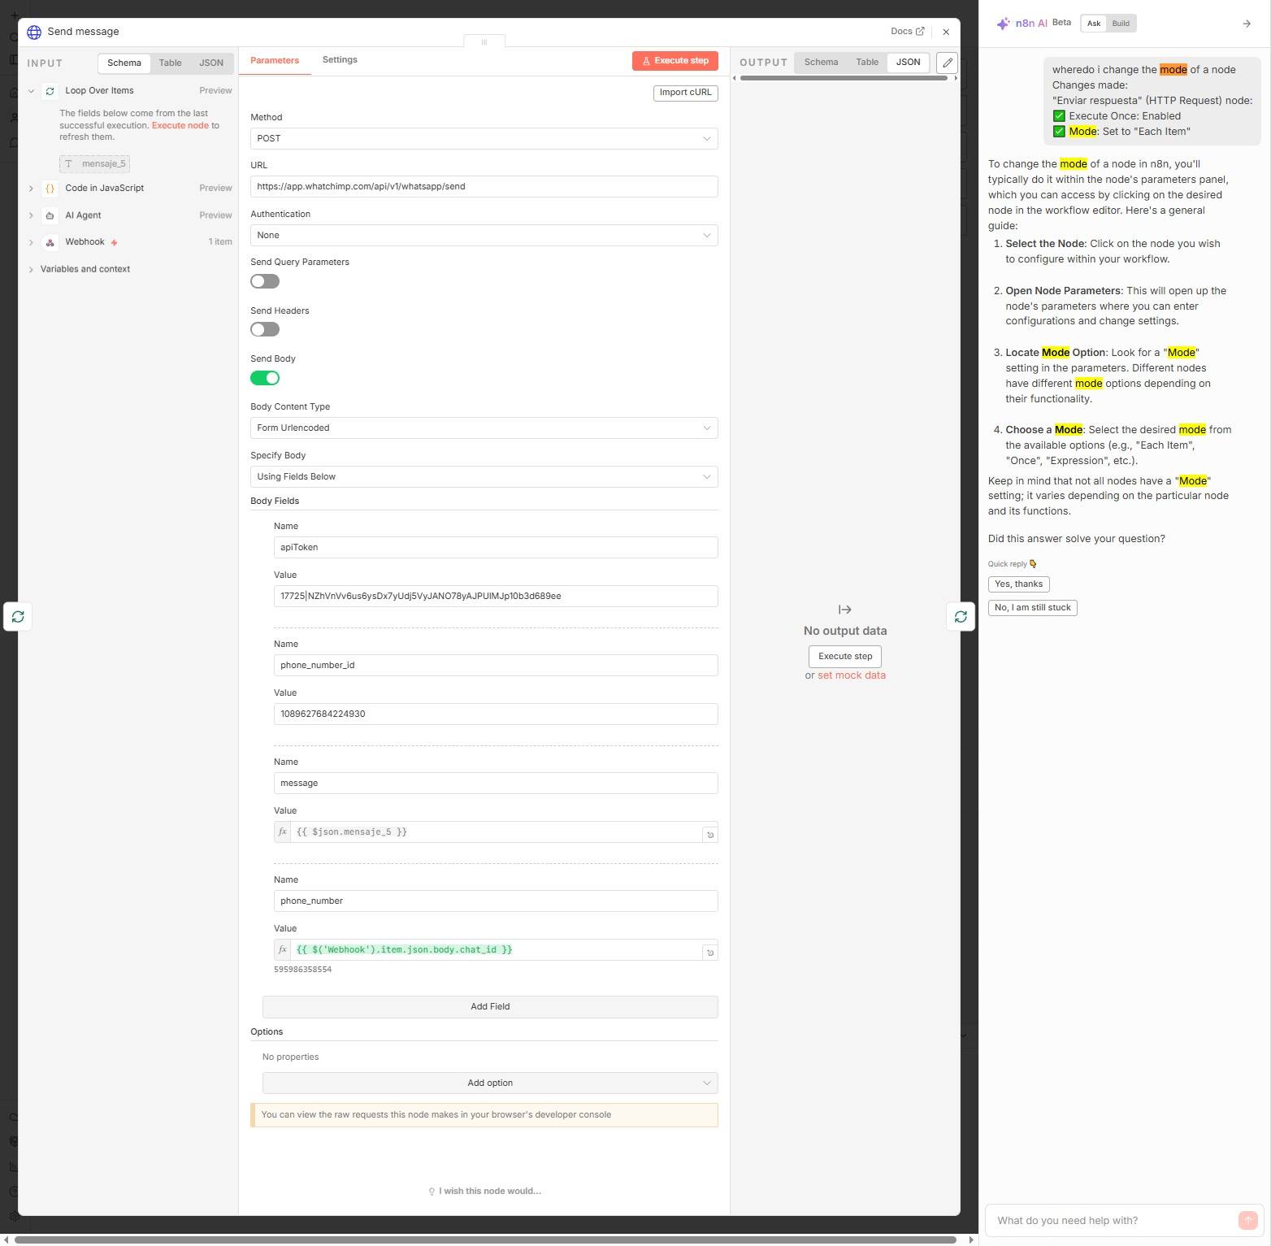Select Input Schema view tab

[x=124, y=63]
